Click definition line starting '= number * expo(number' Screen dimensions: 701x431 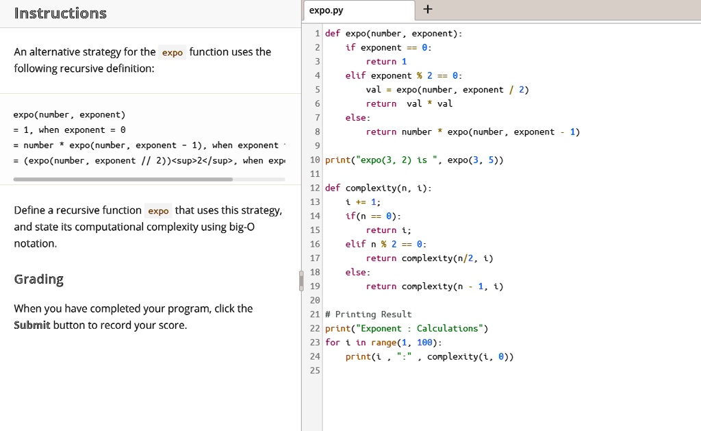[x=149, y=145]
